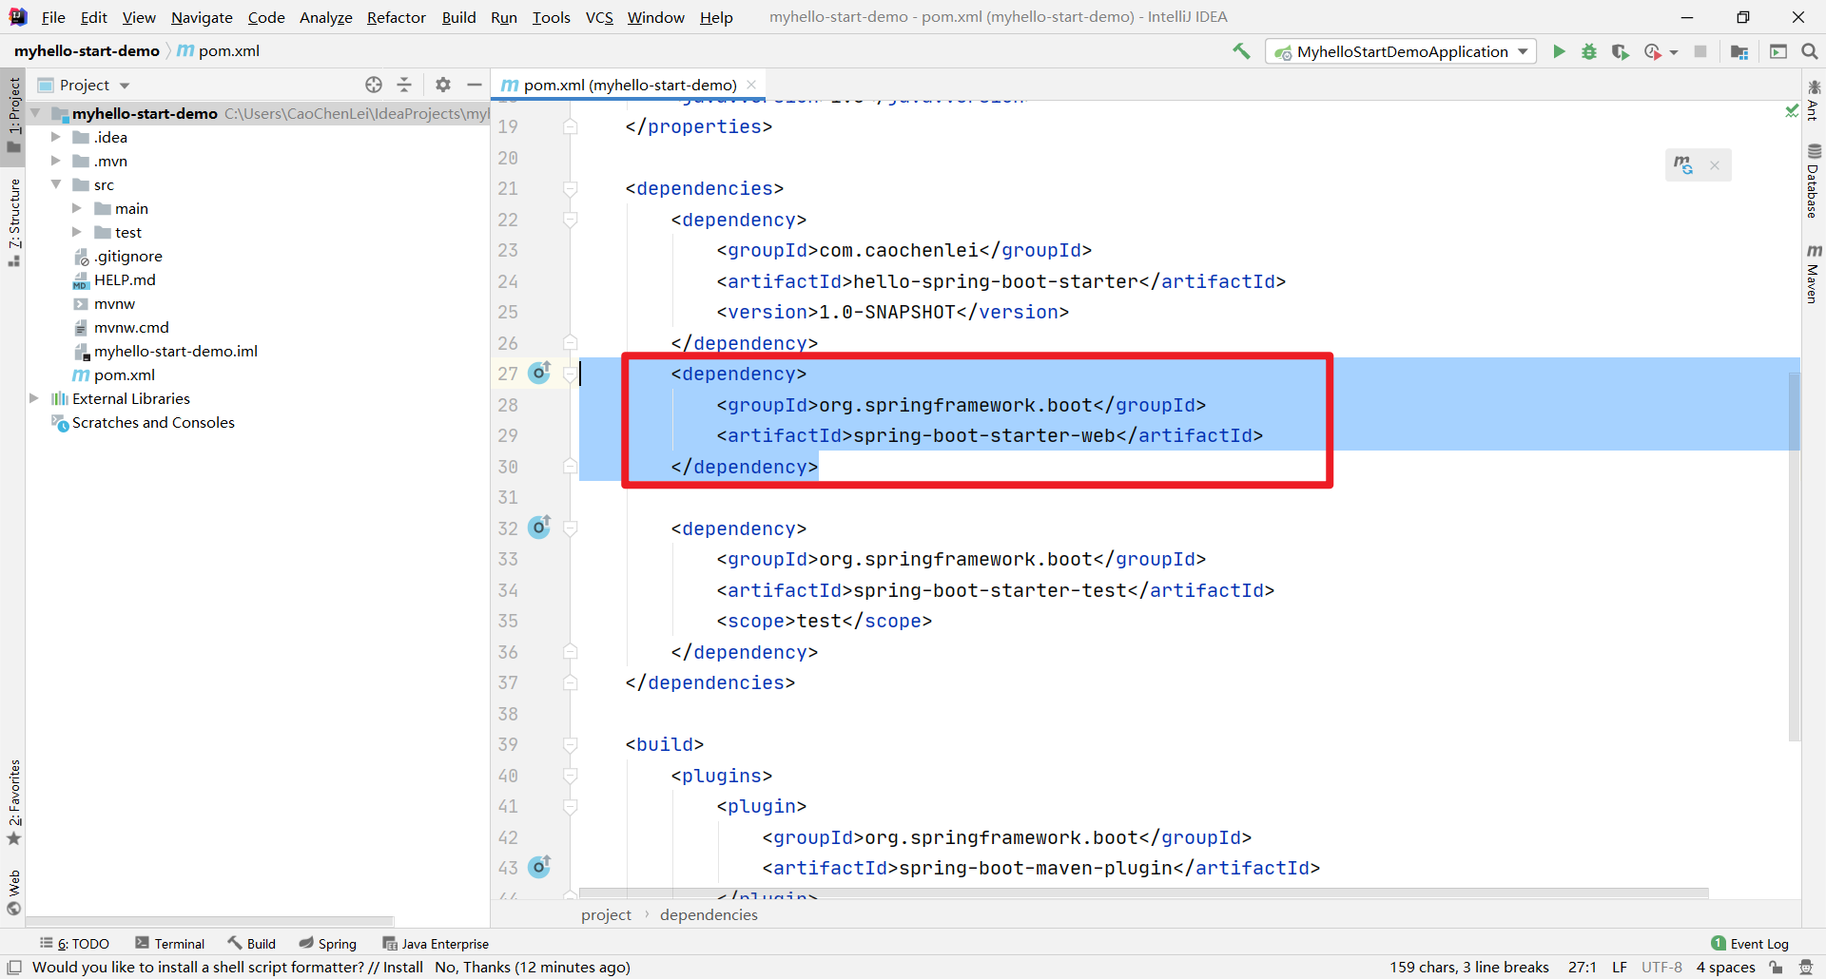Image resolution: width=1826 pixels, height=979 pixels.
Task: Toggle the Favorites side tool tab
Action: [x=13, y=802]
